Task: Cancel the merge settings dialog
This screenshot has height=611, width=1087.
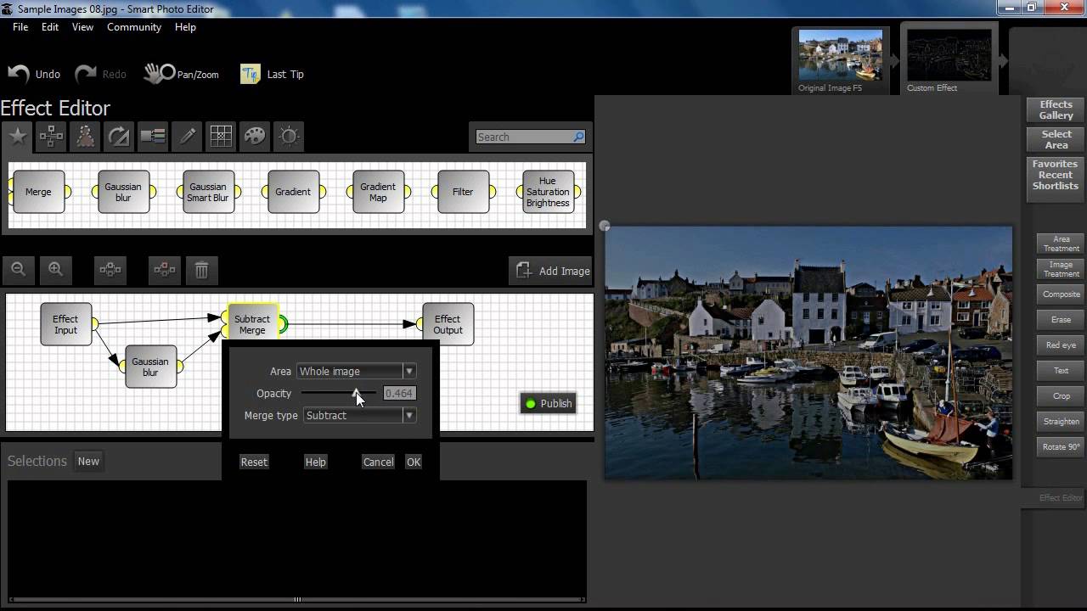Action: (378, 462)
